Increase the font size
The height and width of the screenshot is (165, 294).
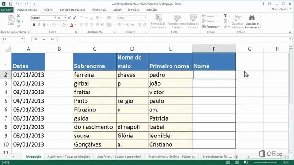click(69, 18)
